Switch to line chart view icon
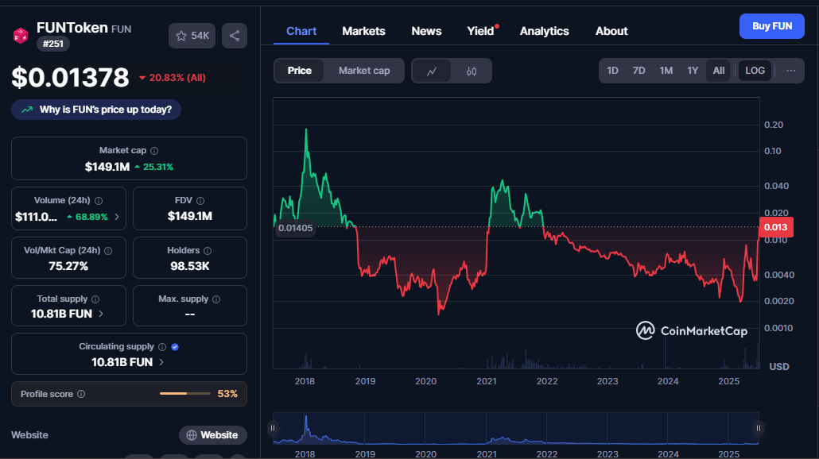The image size is (819, 459). (432, 71)
